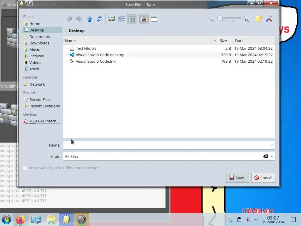Screen dimensions: 301x226
Task: Open the Save File window menu icon
Action: [21, 3]
